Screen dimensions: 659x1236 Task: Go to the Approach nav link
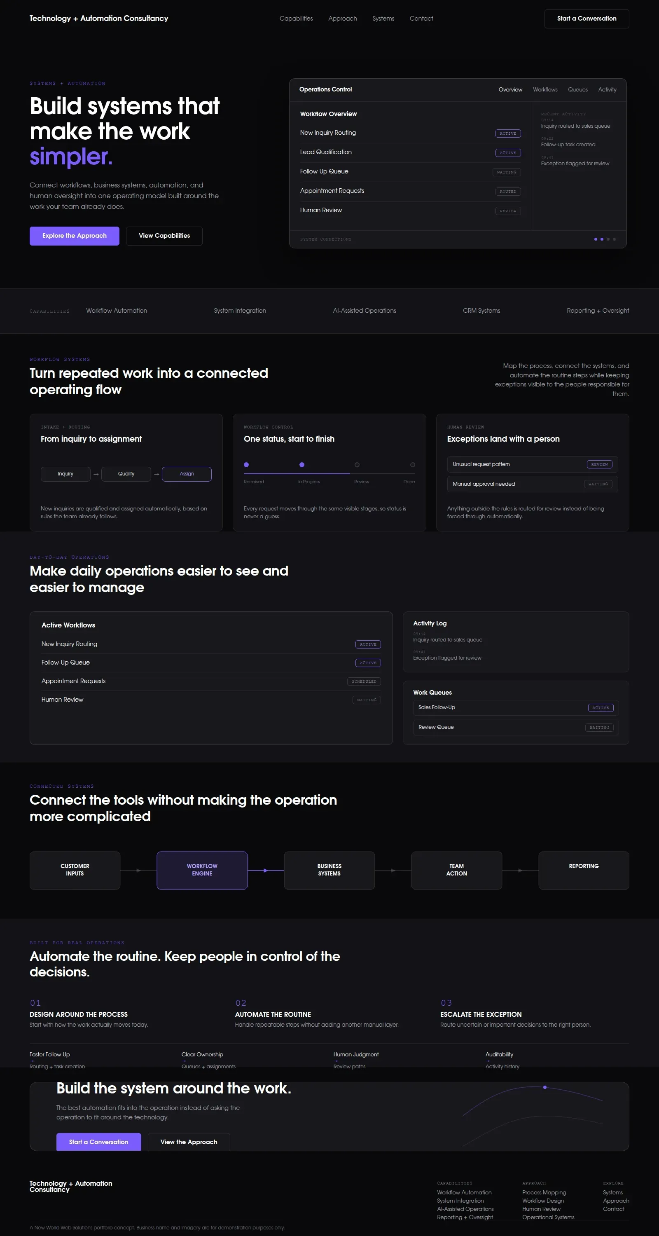pyautogui.click(x=342, y=19)
